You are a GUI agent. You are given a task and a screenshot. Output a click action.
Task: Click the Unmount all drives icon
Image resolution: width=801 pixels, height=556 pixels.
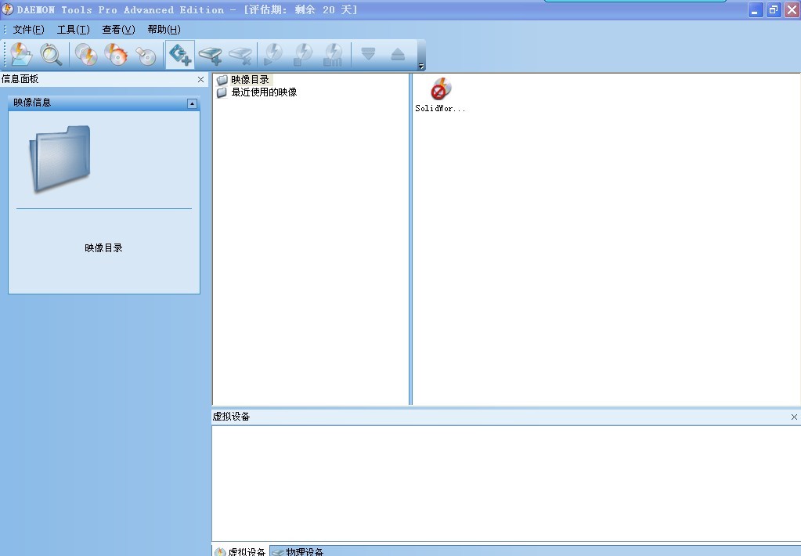pyautogui.click(x=333, y=54)
